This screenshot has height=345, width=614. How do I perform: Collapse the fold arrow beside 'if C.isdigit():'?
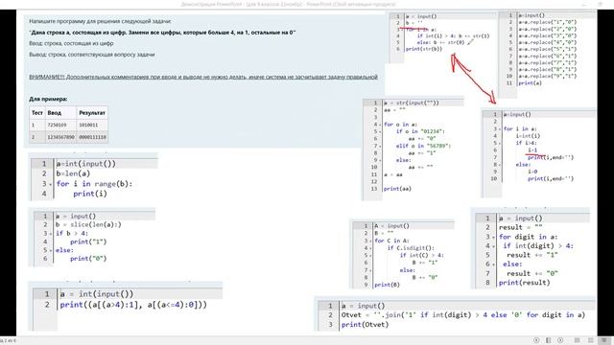click(371, 248)
